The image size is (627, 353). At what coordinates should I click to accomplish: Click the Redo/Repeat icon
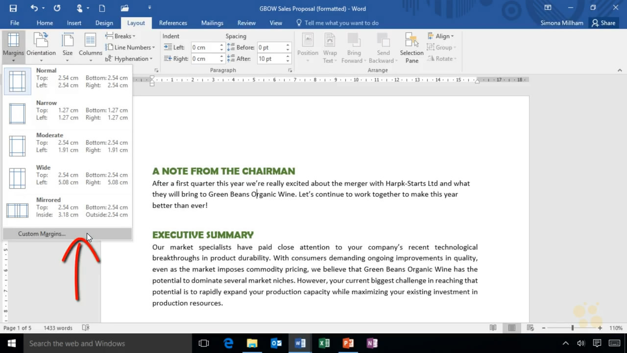click(57, 8)
